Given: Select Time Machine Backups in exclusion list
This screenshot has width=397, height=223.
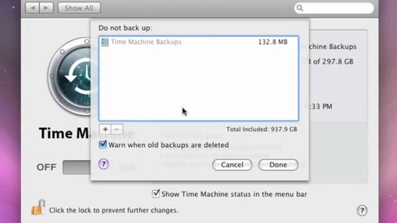Looking at the screenshot, I should pyautogui.click(x=198, y=42).
